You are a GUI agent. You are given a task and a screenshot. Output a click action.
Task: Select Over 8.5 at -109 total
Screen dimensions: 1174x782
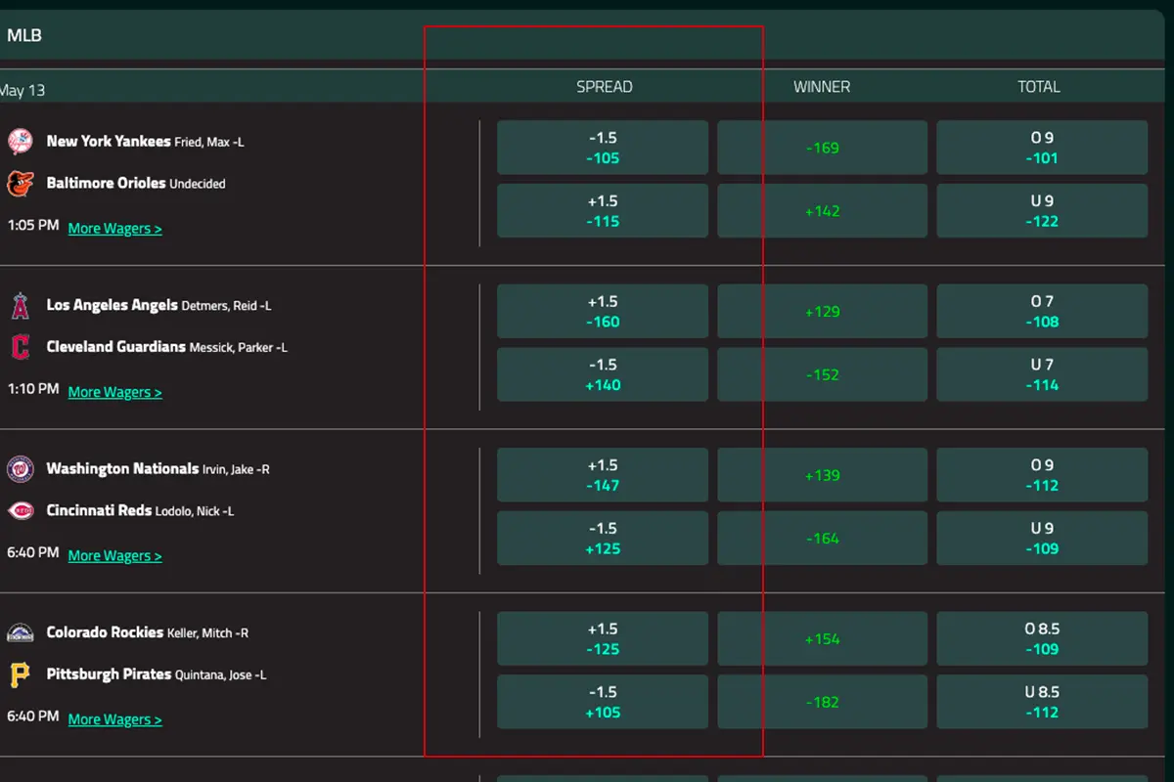[1042, 639]
